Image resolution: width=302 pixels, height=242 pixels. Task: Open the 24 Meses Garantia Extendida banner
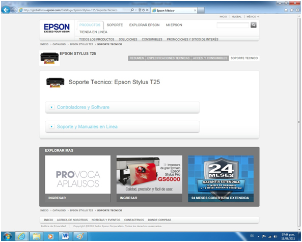click(221, 179)
